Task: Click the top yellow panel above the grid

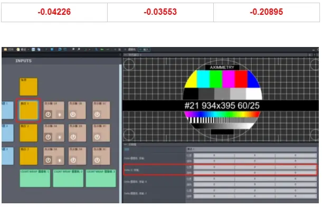Action: coord(29,87)
